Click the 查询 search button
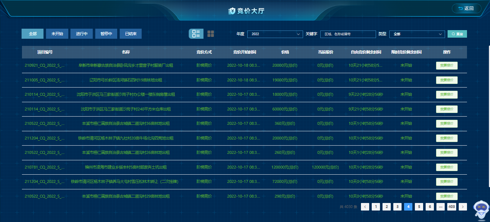 pyautogui.click(x=457, y=34)
